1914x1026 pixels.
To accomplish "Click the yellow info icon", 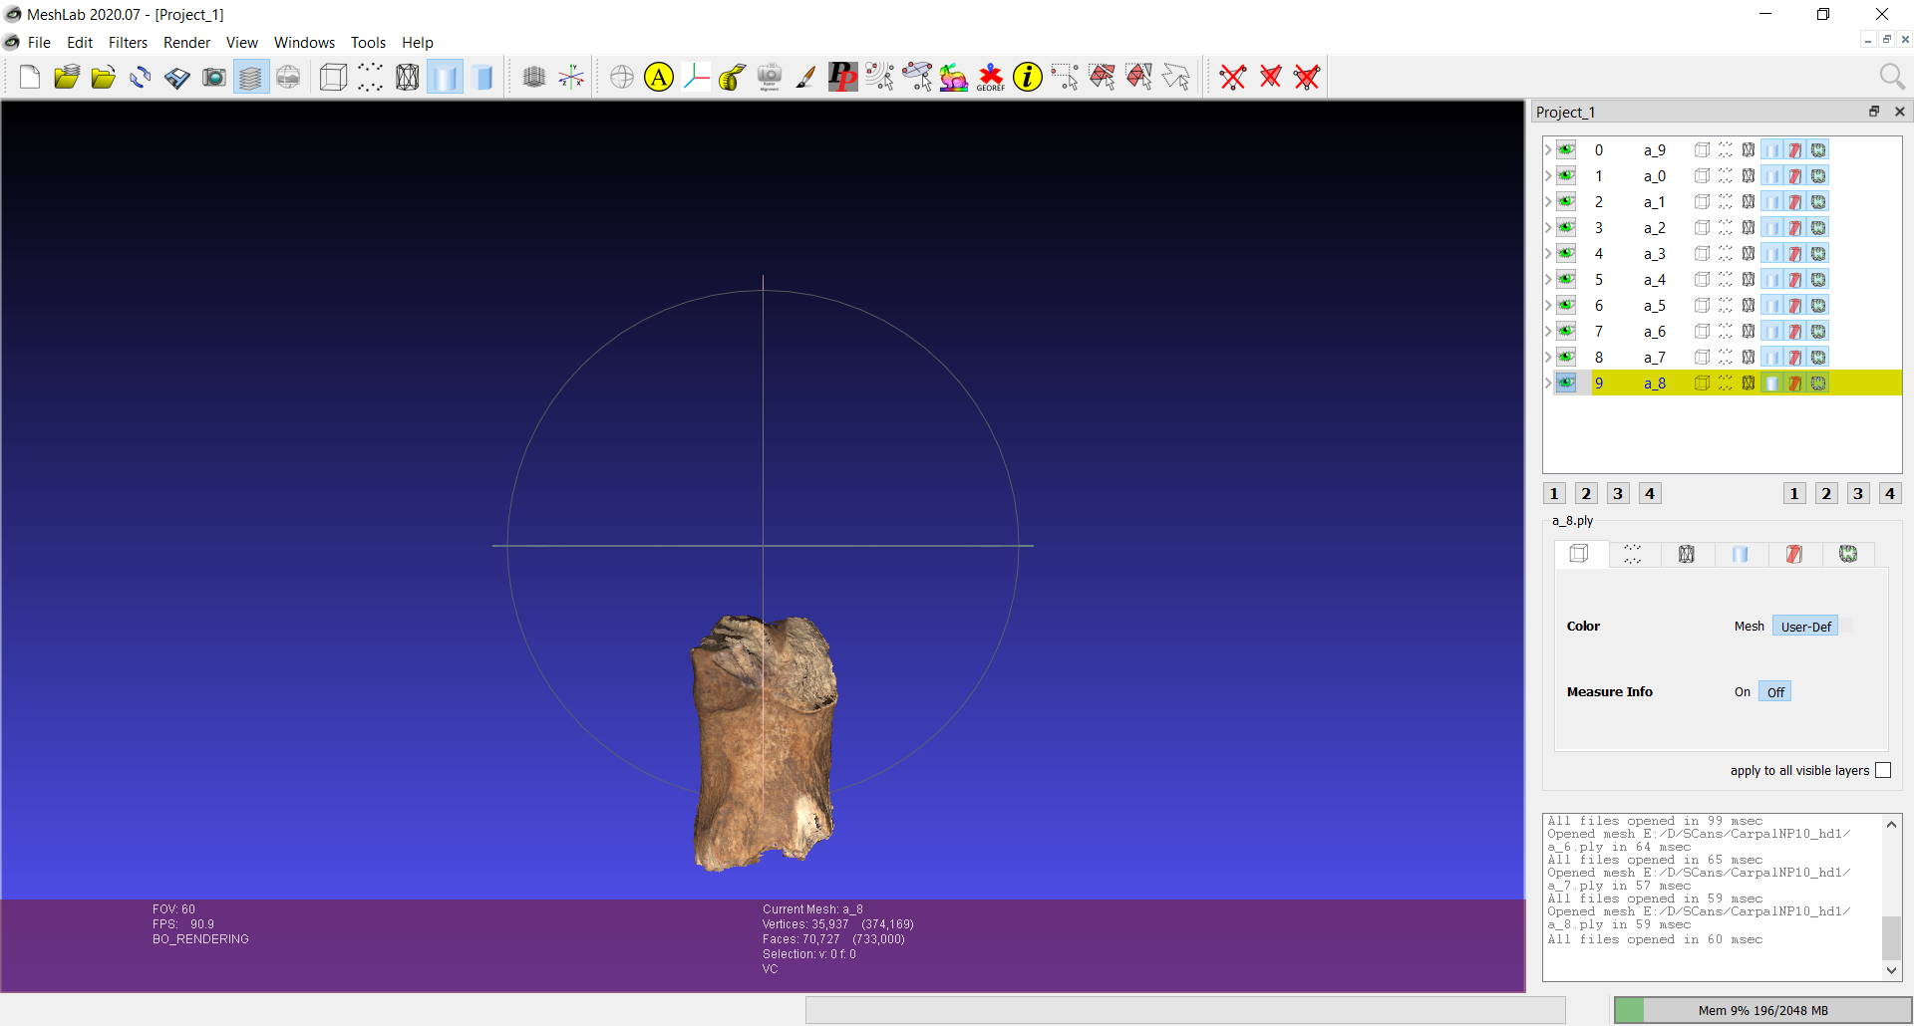I will point(1028,77).
